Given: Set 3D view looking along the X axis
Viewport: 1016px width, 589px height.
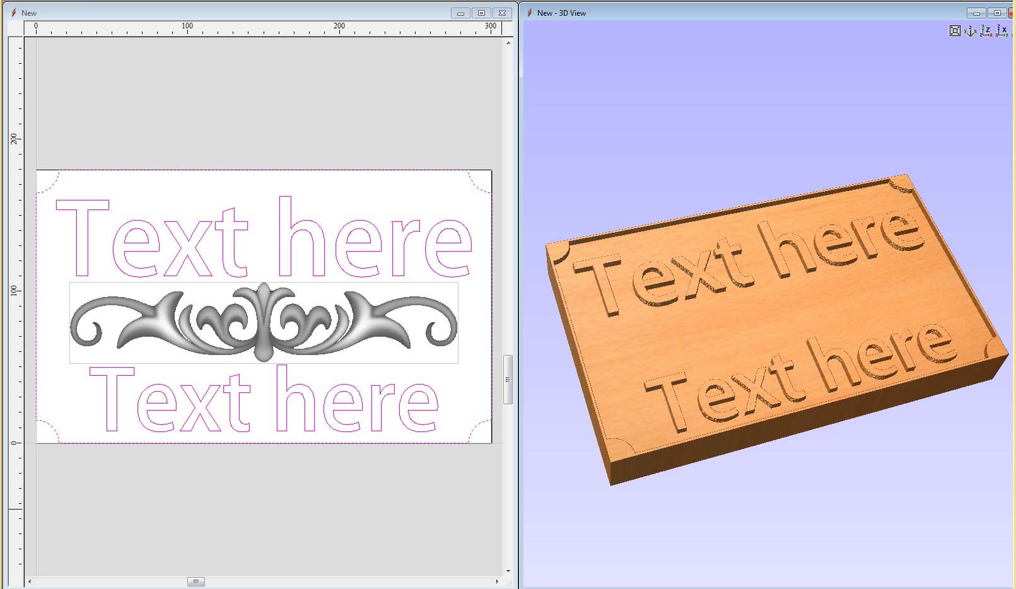Looking at the screenshot, I should tap(1003, 30).
